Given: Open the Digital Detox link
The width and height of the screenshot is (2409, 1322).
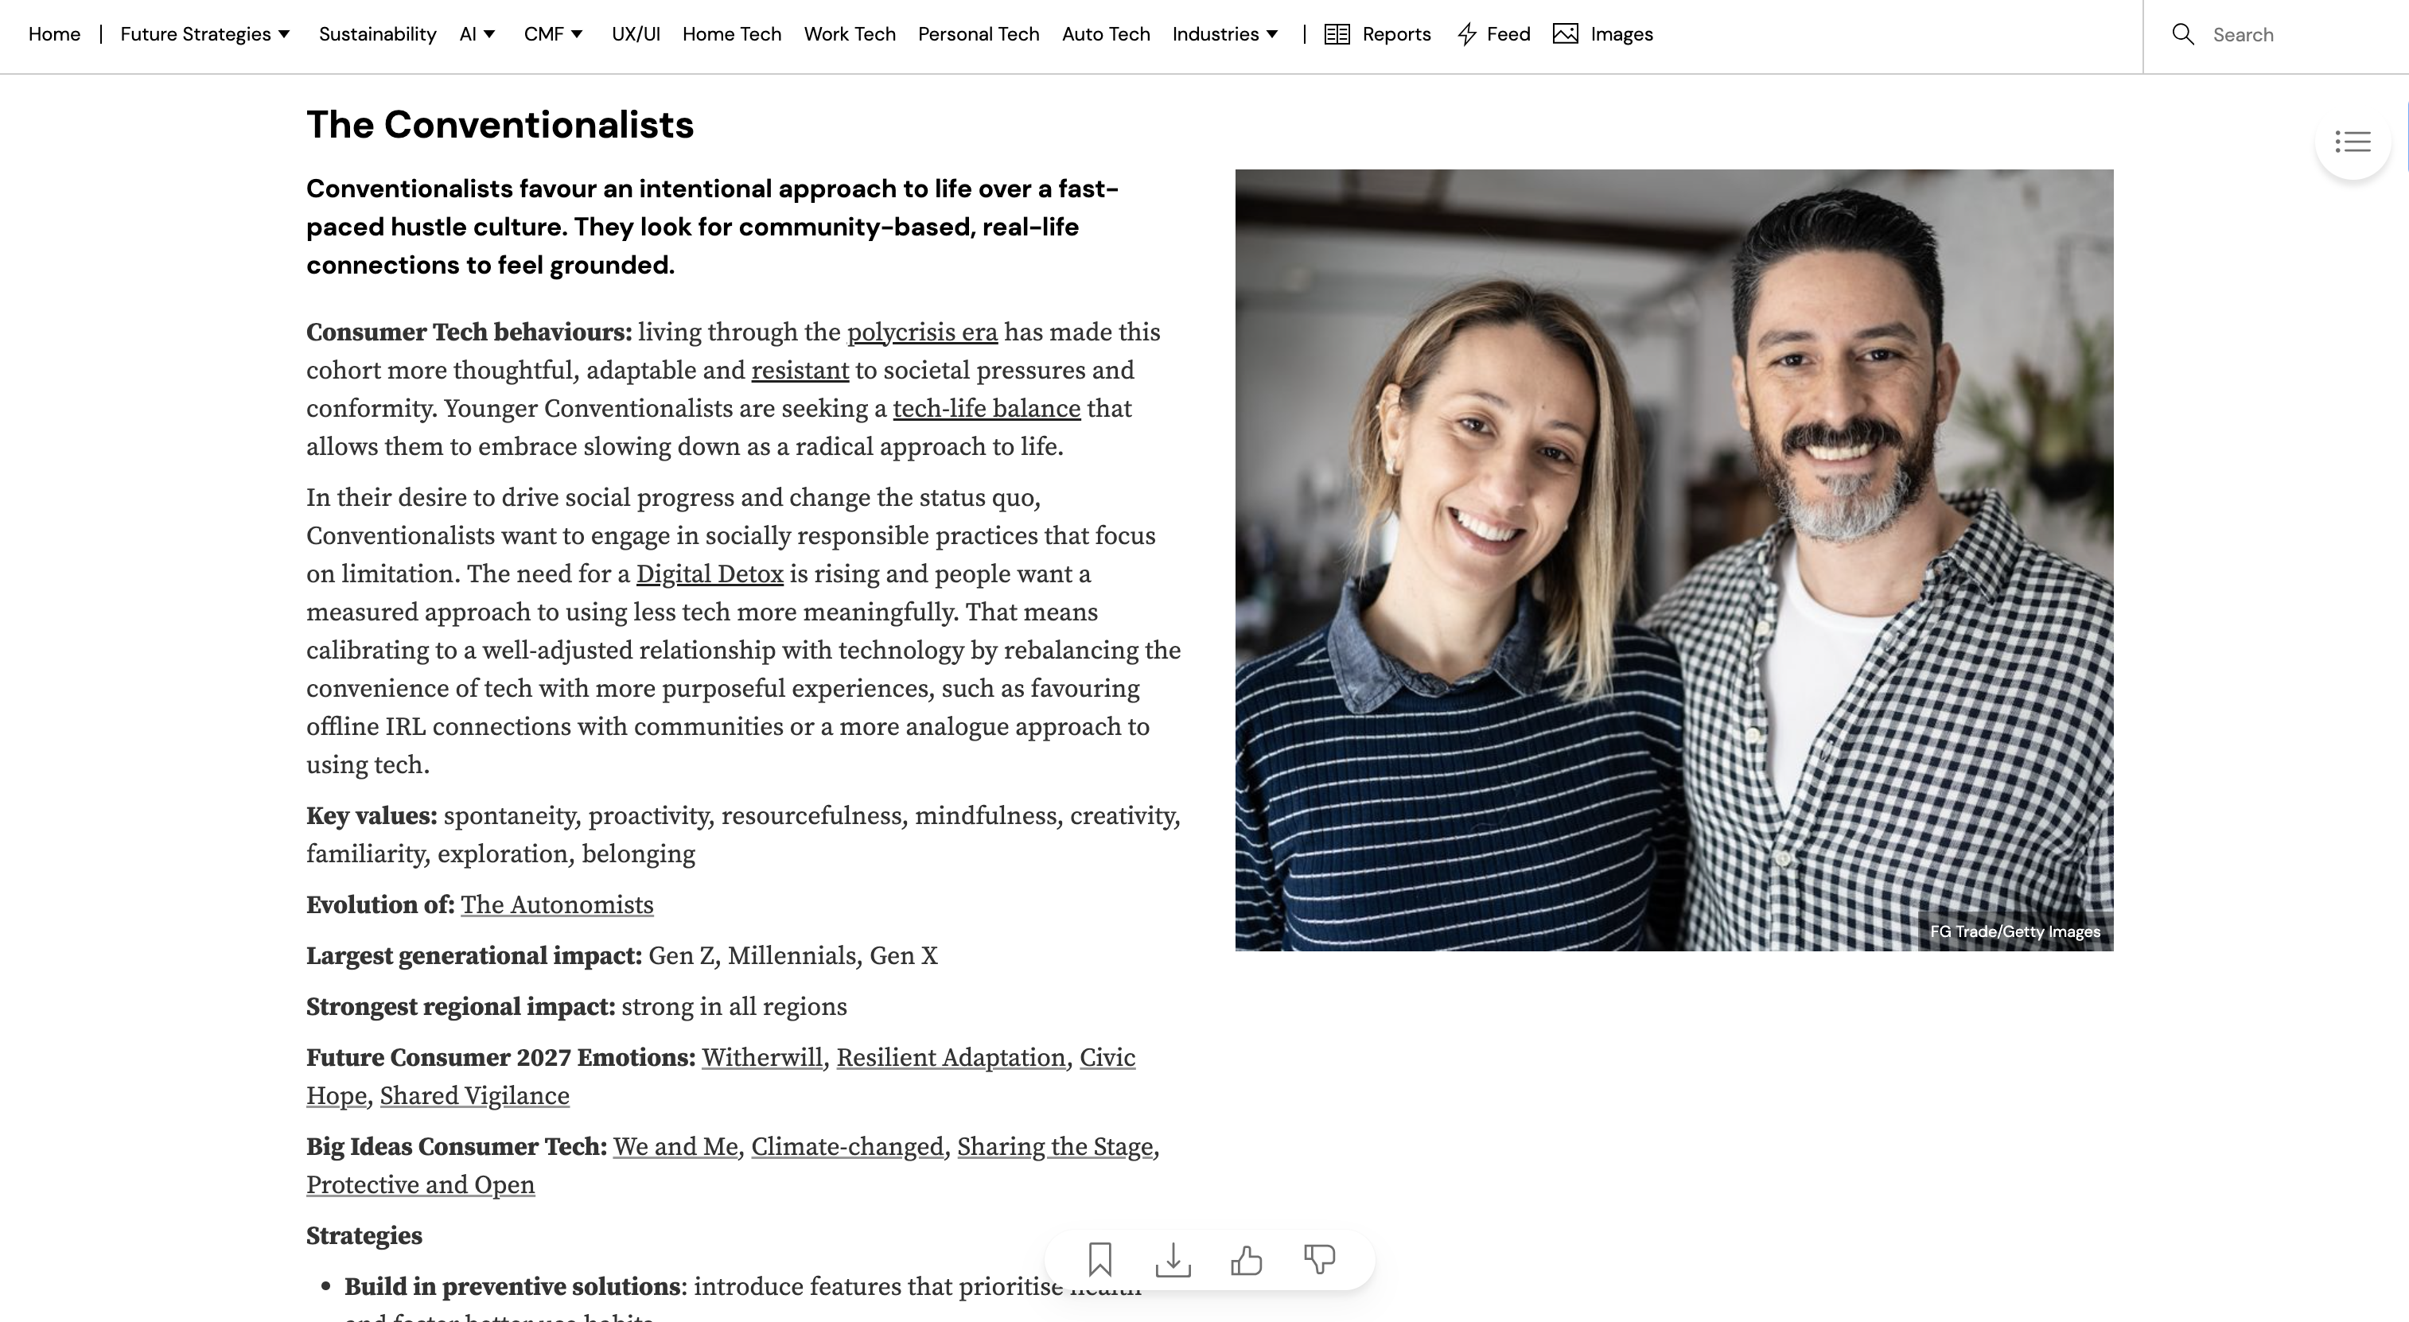Looking at the screenshot, I should click(710, 574).
